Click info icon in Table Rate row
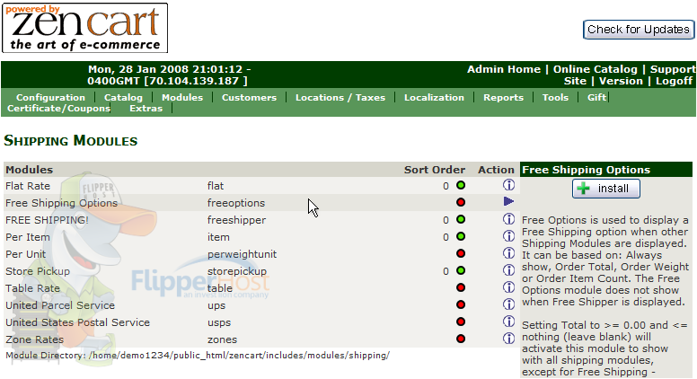The width and height of the screenshot is (697, 379). pos(508,287)
